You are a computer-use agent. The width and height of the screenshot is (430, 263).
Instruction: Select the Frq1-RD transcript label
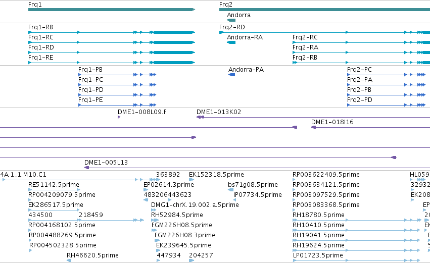[41, 47]
